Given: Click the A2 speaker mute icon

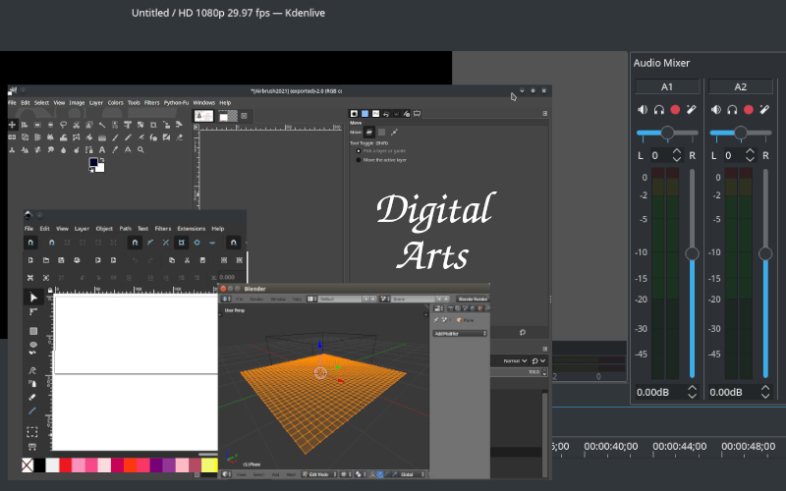Looking at the screenshot, I should 716,110.
